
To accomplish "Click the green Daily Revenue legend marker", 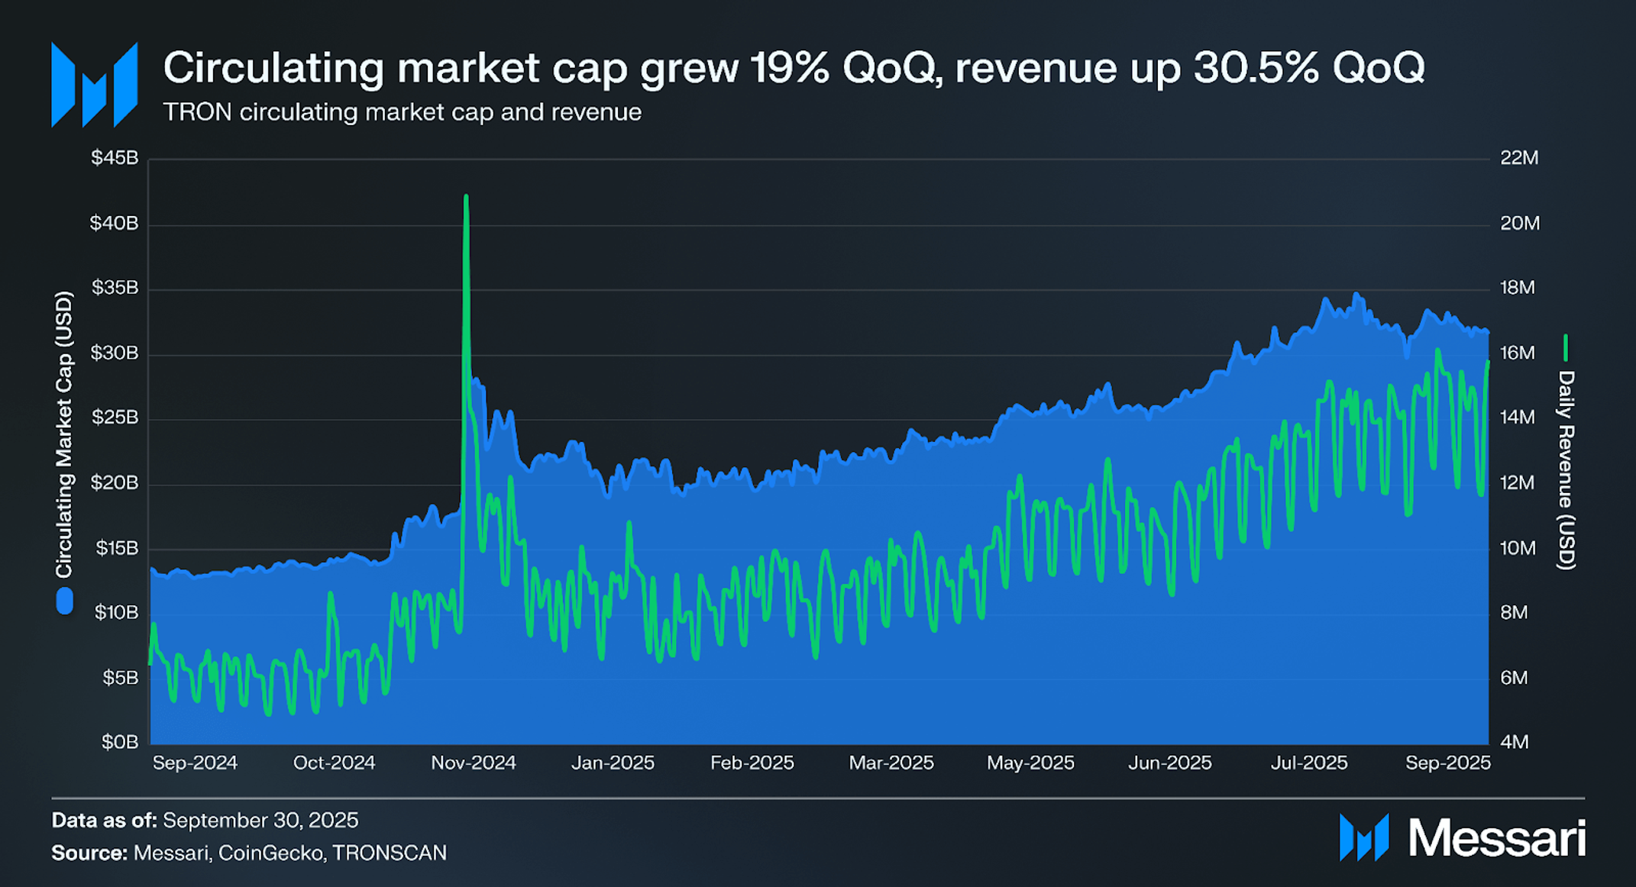I will (1565, 347).
